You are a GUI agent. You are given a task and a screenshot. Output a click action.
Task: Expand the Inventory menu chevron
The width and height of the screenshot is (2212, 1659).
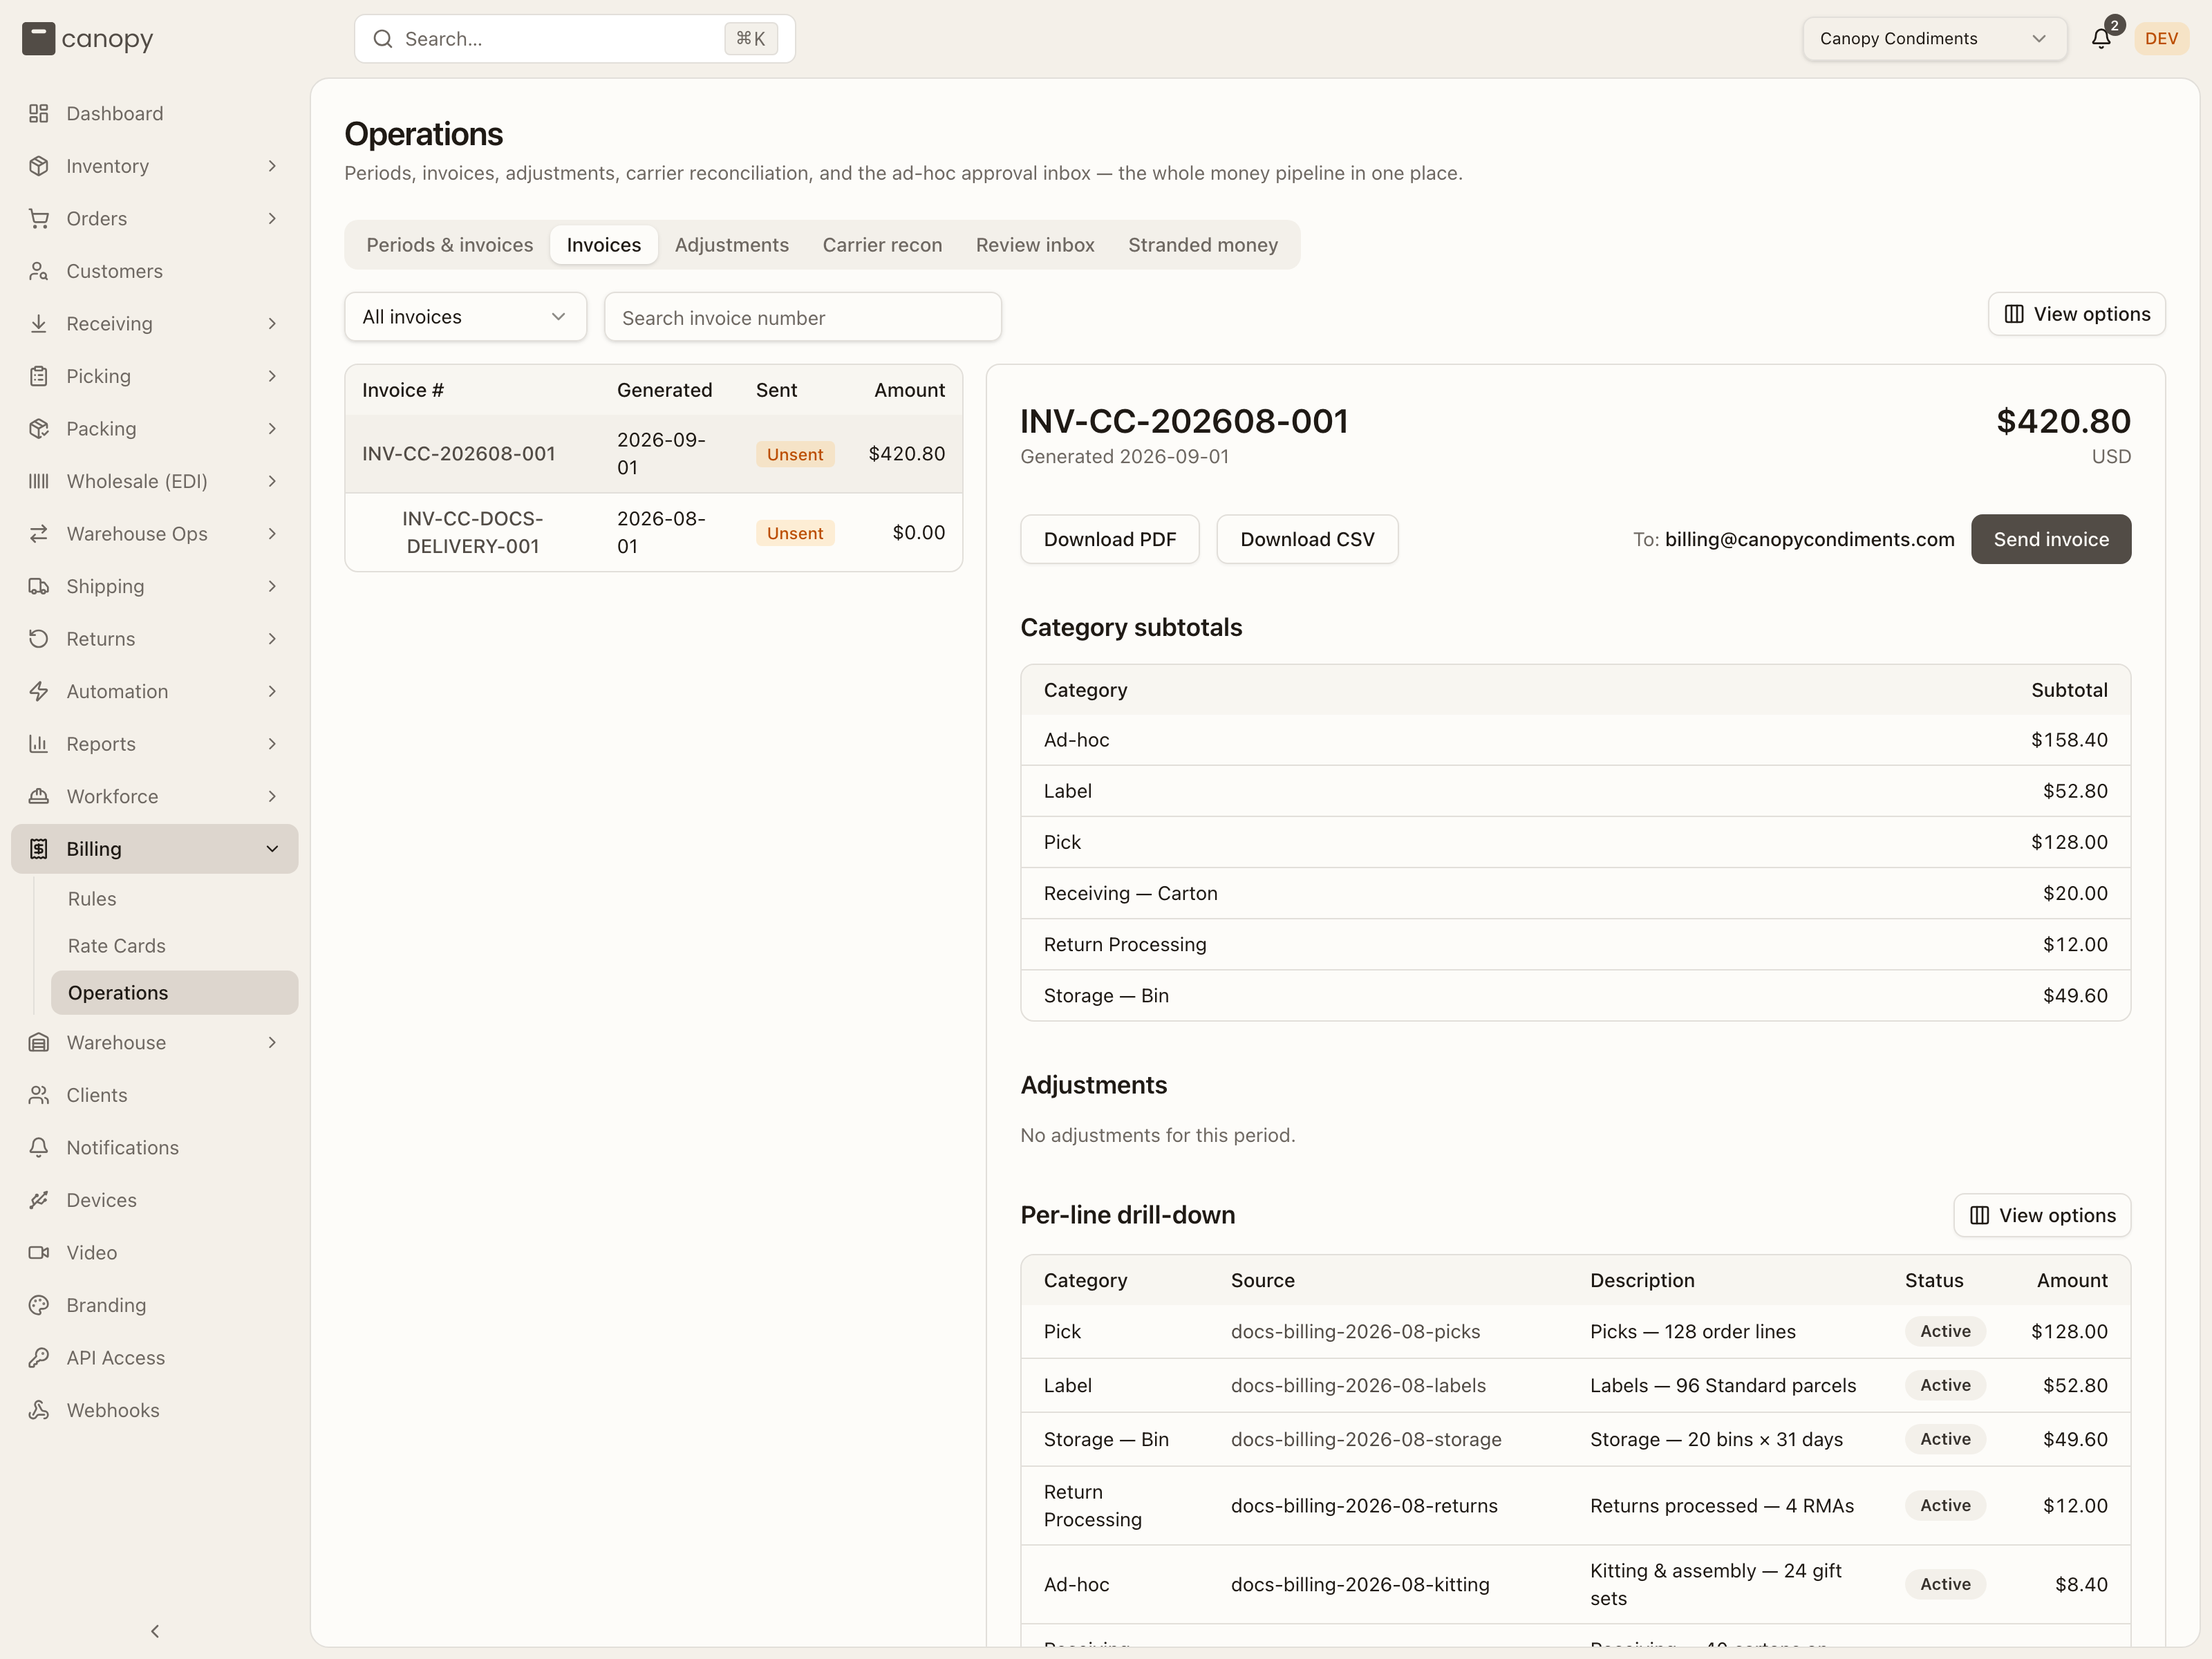[x=272, y=166]
